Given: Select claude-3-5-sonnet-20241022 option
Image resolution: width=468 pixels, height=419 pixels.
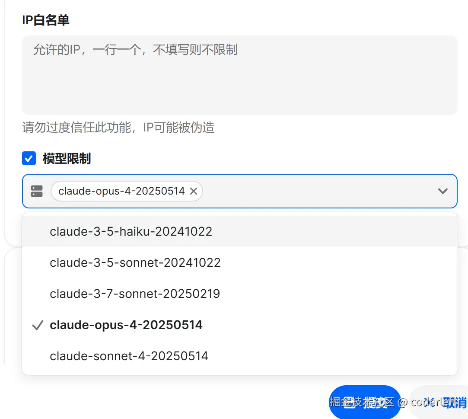Looking at the screenshot, I should pos(240,263).
